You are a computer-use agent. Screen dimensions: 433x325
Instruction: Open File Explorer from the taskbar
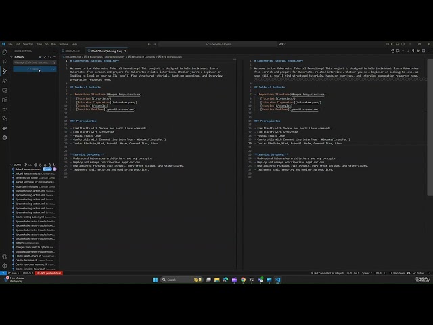pyautogui.click(x=217, y=280)
